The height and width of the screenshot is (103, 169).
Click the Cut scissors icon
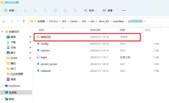[x=25, y=10]
